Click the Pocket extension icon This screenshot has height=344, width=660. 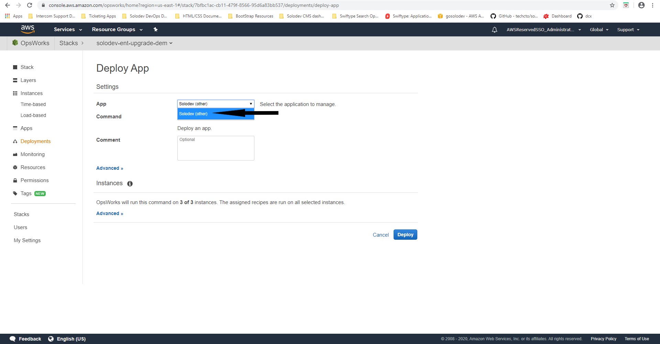[x=626, y=5]
